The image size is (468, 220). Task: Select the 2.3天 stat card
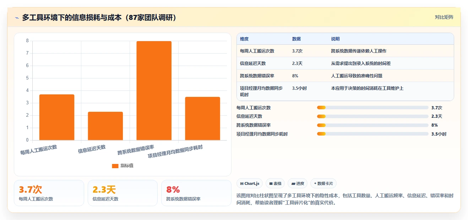pyautogui.click(x=123, y=193)
